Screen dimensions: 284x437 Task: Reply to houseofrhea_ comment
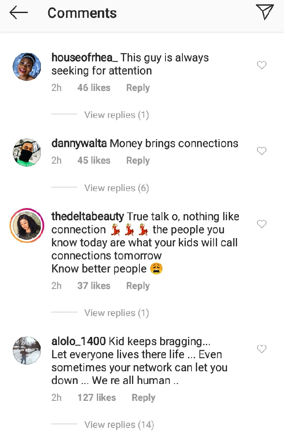point(138,88)
